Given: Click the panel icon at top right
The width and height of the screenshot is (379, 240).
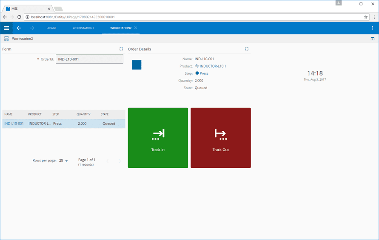Looking at the screenshot, I should coord(373,39).
